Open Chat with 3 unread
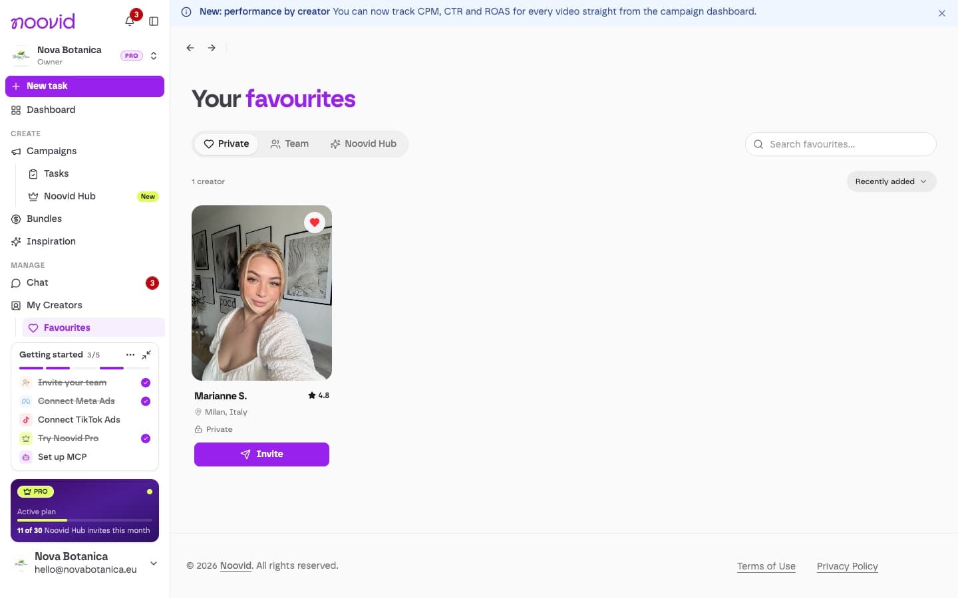Screen dimensions: 958x598 (x=84, y=283)
